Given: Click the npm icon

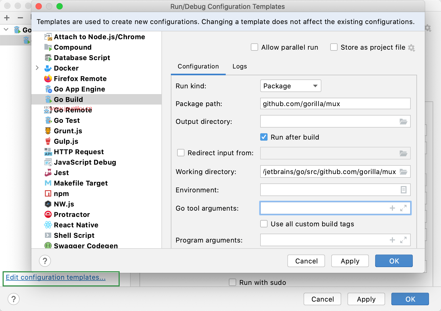Looking at the screenshot, I should click(48, 194).
